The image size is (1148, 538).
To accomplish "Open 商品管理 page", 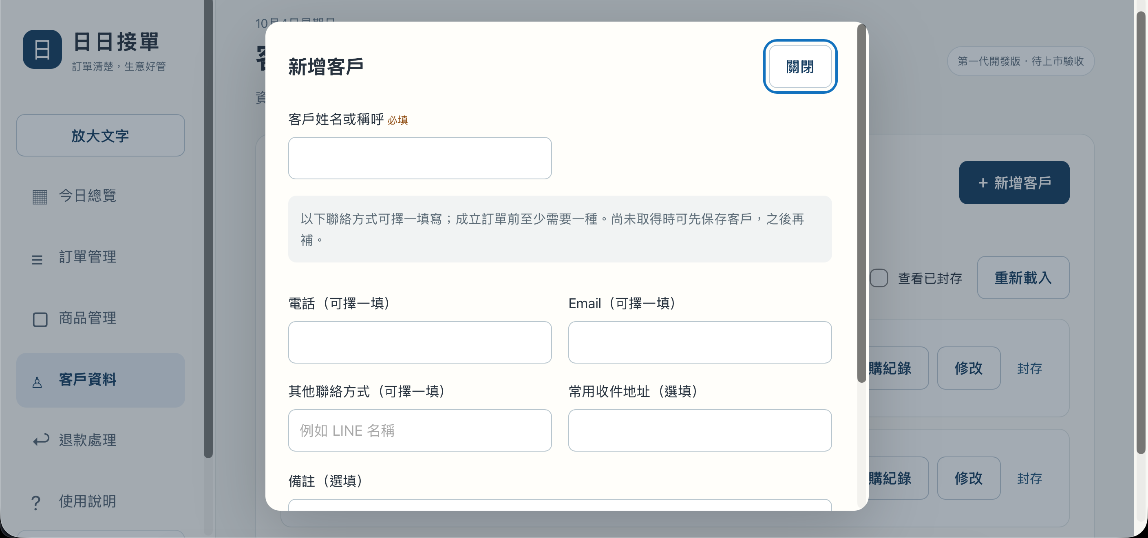I will [101, 318].
